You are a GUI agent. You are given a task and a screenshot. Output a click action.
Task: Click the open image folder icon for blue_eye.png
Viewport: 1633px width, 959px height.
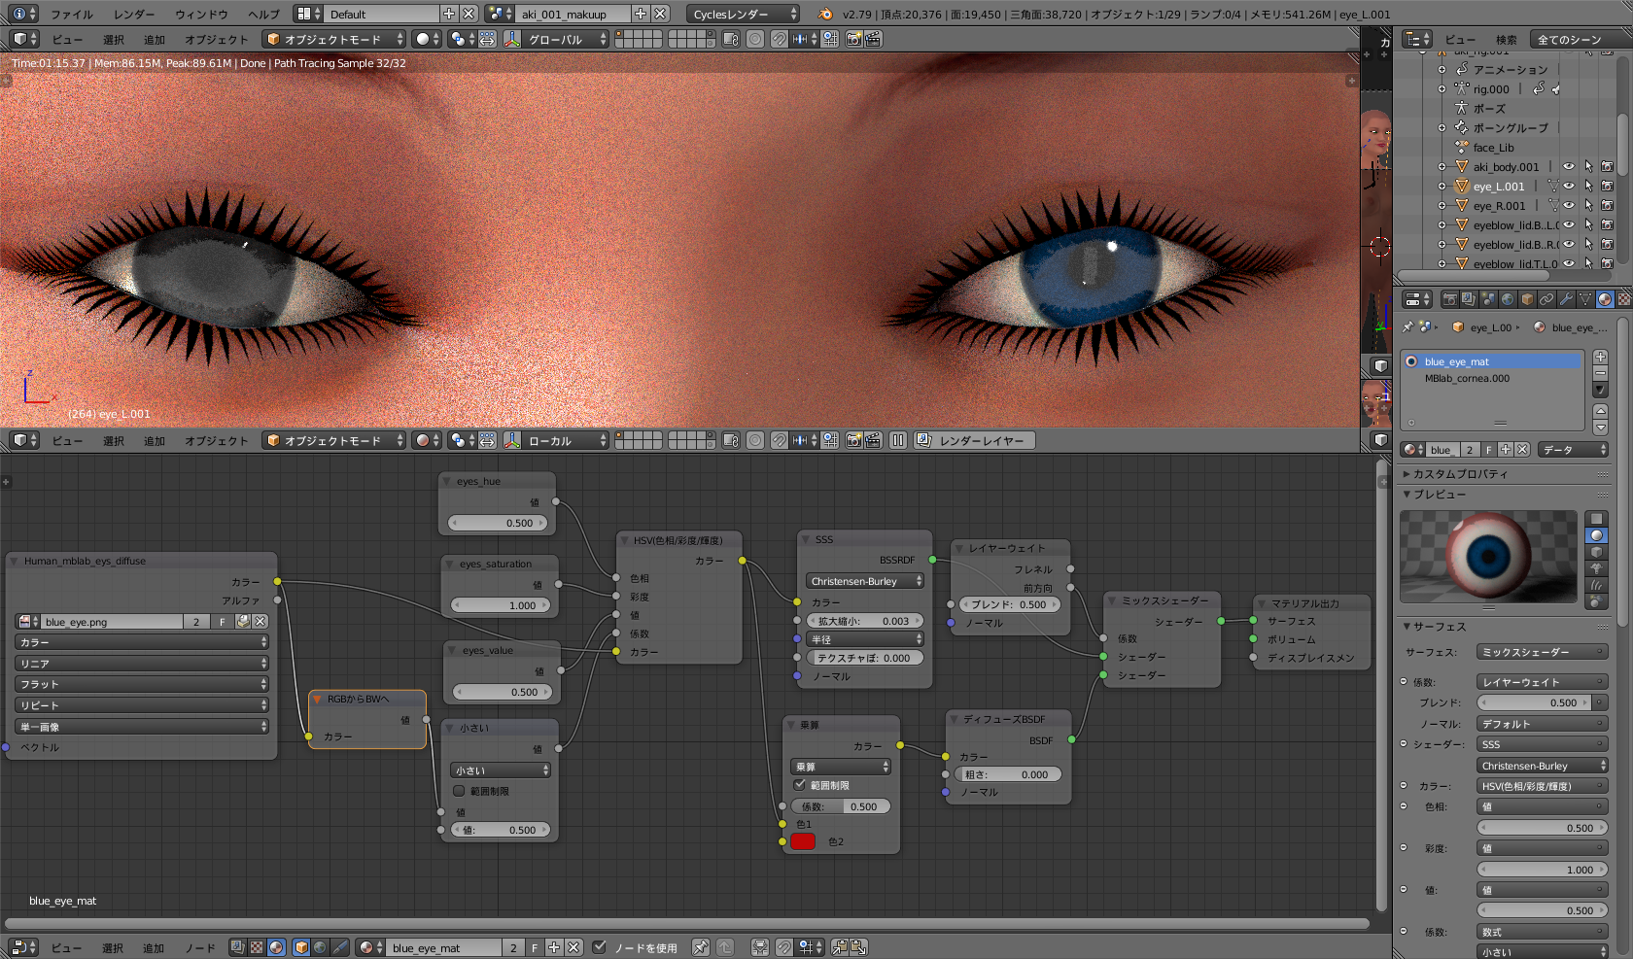(243, 622)
